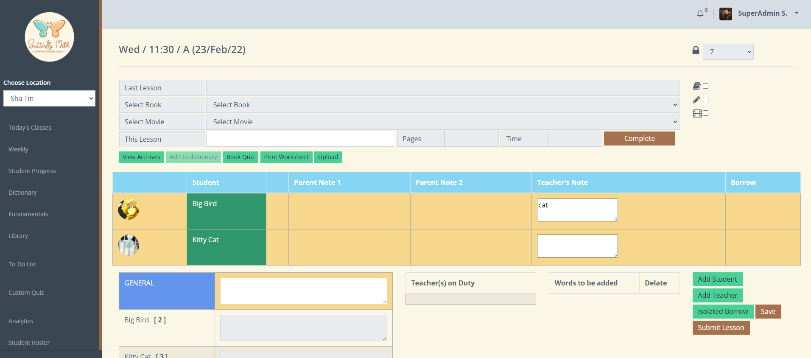Click the notification bell icon
Image resolution: width=811 pixels, height=358 pixels.
tap(700, 14)
